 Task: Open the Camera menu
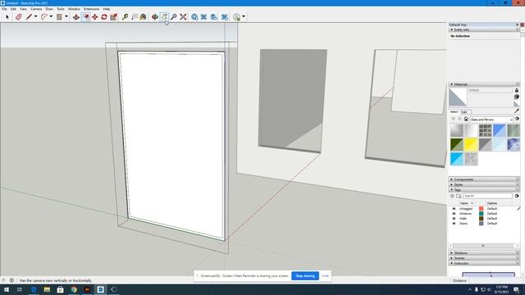click(36, 9)
